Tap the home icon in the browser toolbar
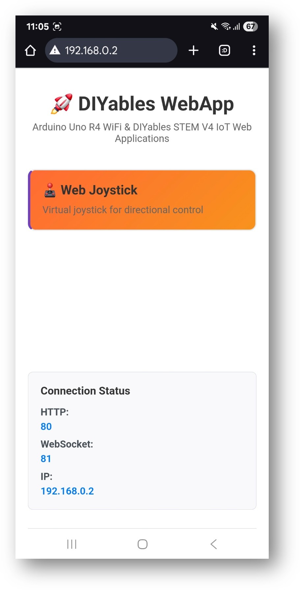Viewport: 300px width, 590px height. (30, 50)
